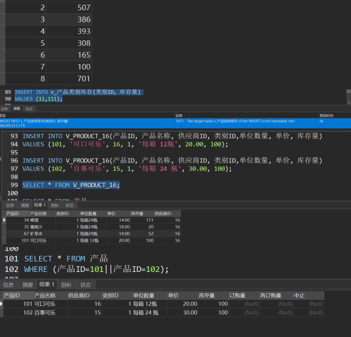
Task: Click the 中止 column header
Action: point(309,296)
